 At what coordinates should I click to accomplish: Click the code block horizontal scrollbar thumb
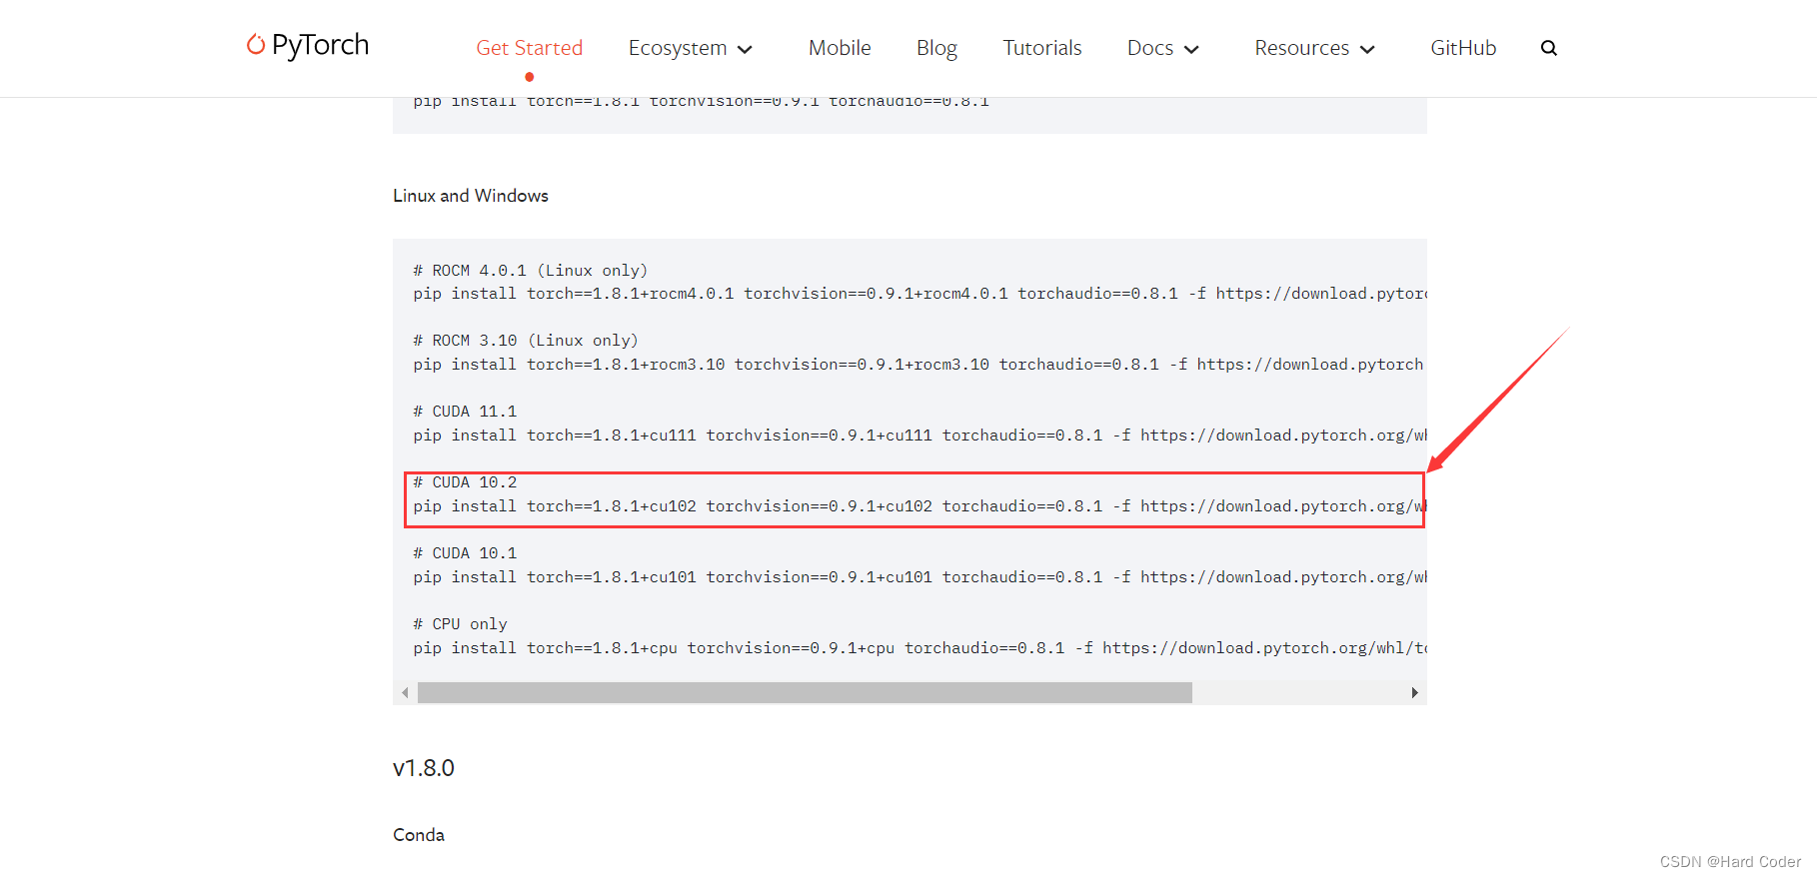tap(805, 693)
